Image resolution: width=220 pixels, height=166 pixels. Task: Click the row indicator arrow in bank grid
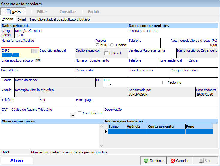[x=106, y=131]
